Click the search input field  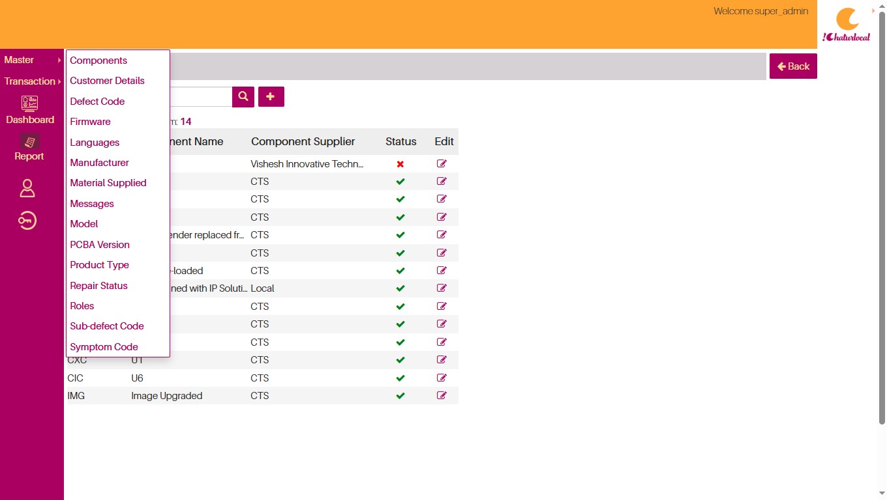point(201,96)
